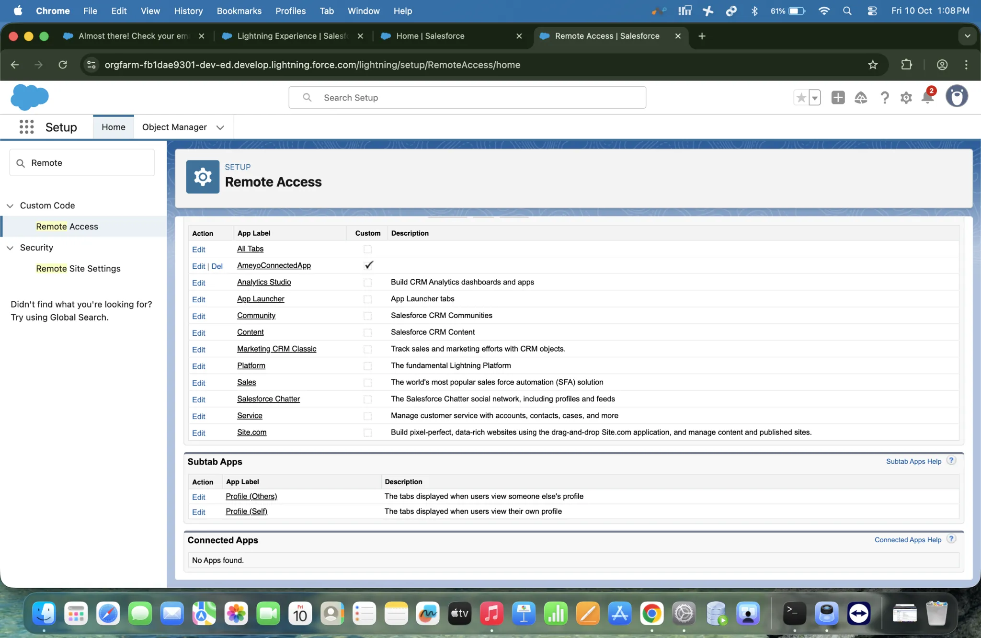The height and width of the screenshot is (638, 981).
Task: Open the Trailhead guidance icon
Action: [x=861, y=98]
